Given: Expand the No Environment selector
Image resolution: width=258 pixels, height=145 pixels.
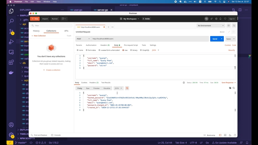Looking at the screenshot, I should tap(211, 25).
